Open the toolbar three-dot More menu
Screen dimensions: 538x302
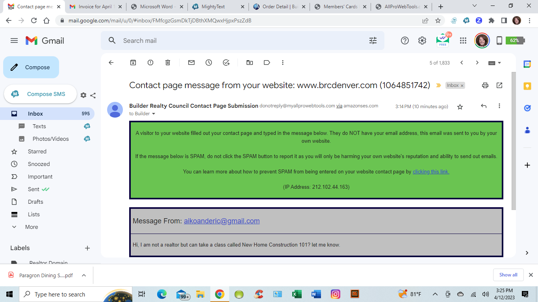283,63
